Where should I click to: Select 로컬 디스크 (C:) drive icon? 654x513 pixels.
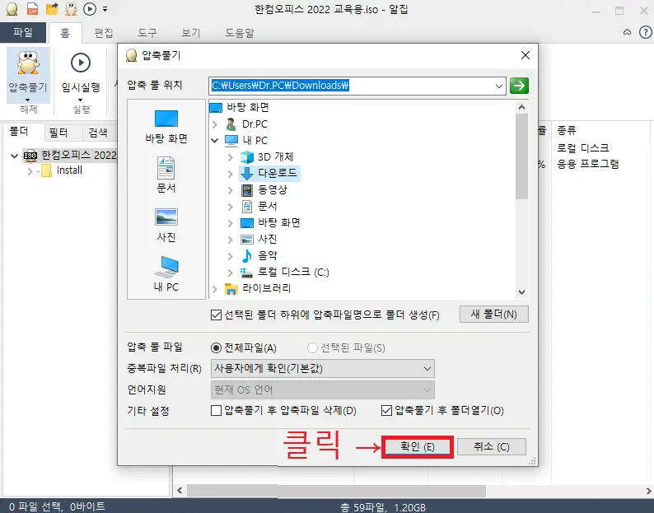click(246, 273)
